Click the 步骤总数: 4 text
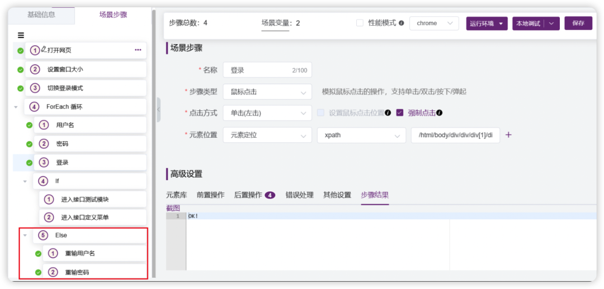The width and height of the screenshot is (604, 289). 188,23
